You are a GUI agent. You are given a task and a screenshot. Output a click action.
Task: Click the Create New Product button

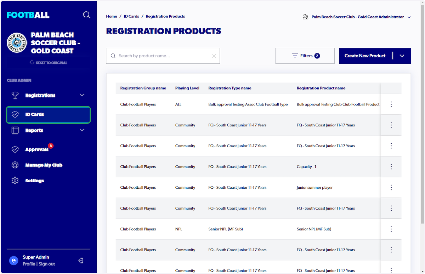click(365, 56)
